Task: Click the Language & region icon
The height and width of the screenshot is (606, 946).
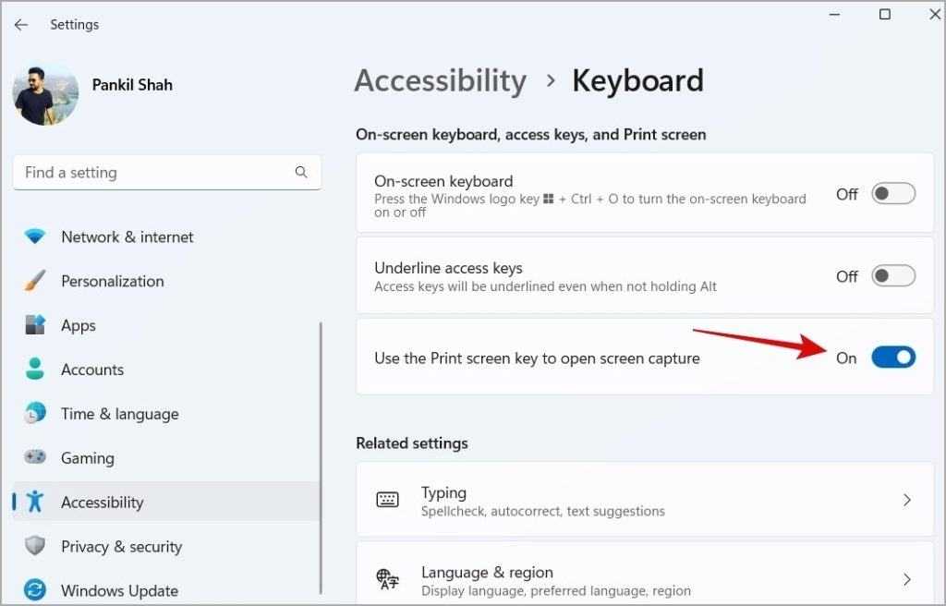Action: point(387,579)
